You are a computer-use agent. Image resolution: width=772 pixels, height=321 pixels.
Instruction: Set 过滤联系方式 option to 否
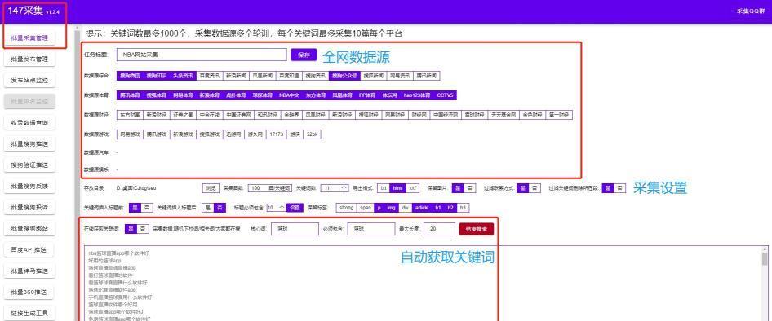tap(535, 187)
